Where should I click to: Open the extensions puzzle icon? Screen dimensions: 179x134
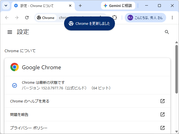[114, 18]
